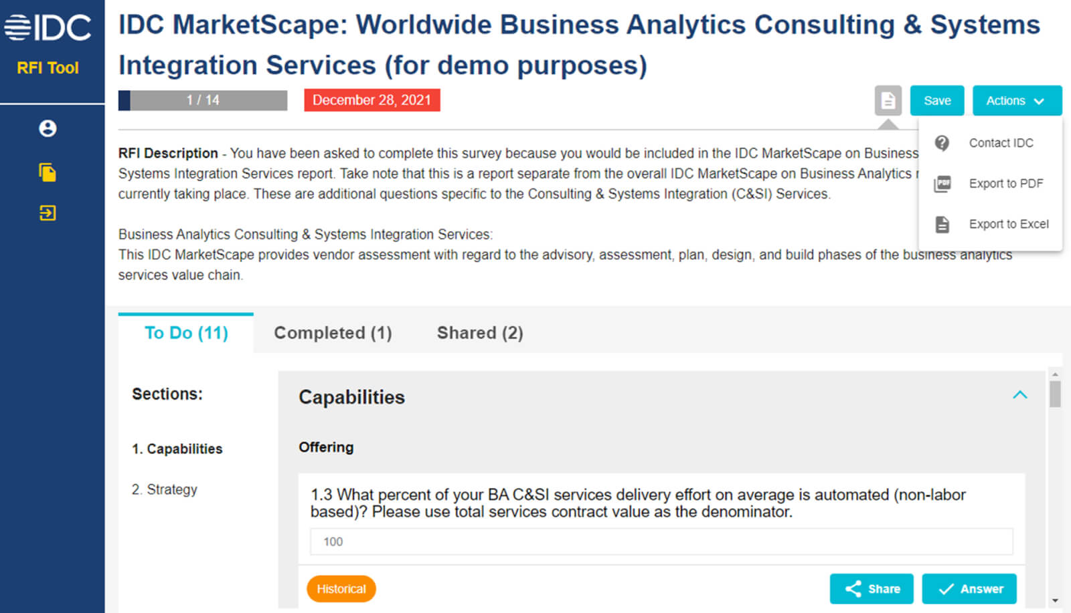Click the question mark Contact IDC icon
Screen dimensions: 1071x613
pyautogui.click(x=942, y=143)
